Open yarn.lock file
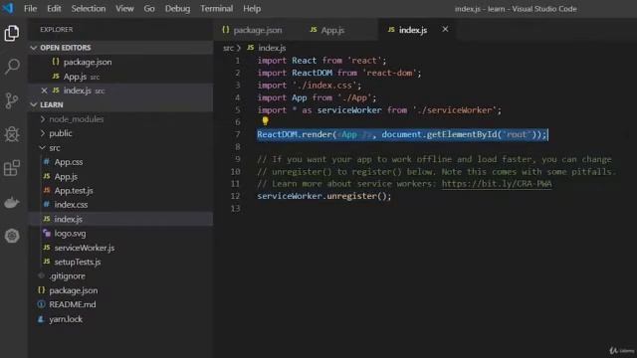Viewport: 637px width, 358px height. tap(66, 319)
